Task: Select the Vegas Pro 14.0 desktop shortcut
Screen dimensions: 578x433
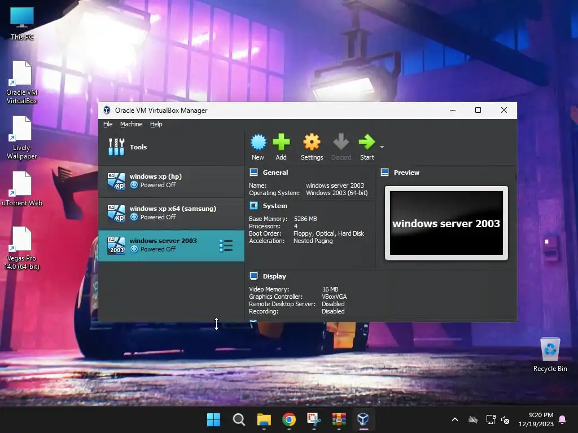Action: coord(22,248)
